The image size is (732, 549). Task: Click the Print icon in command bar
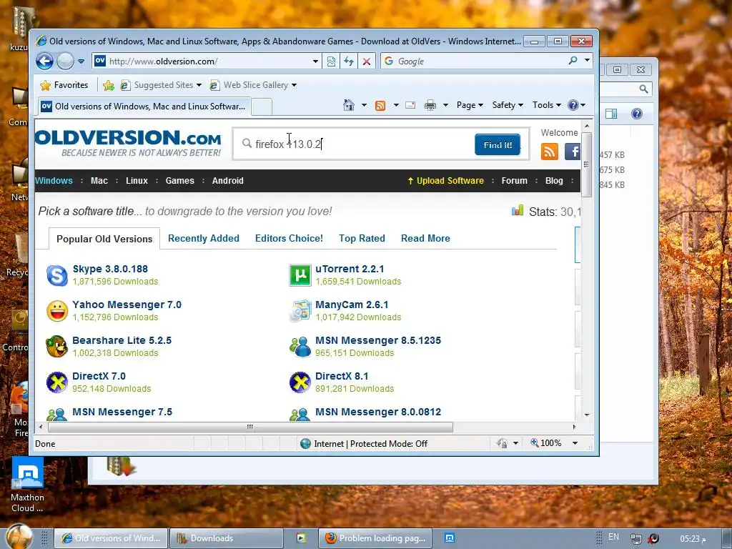(x=430, y=106)
